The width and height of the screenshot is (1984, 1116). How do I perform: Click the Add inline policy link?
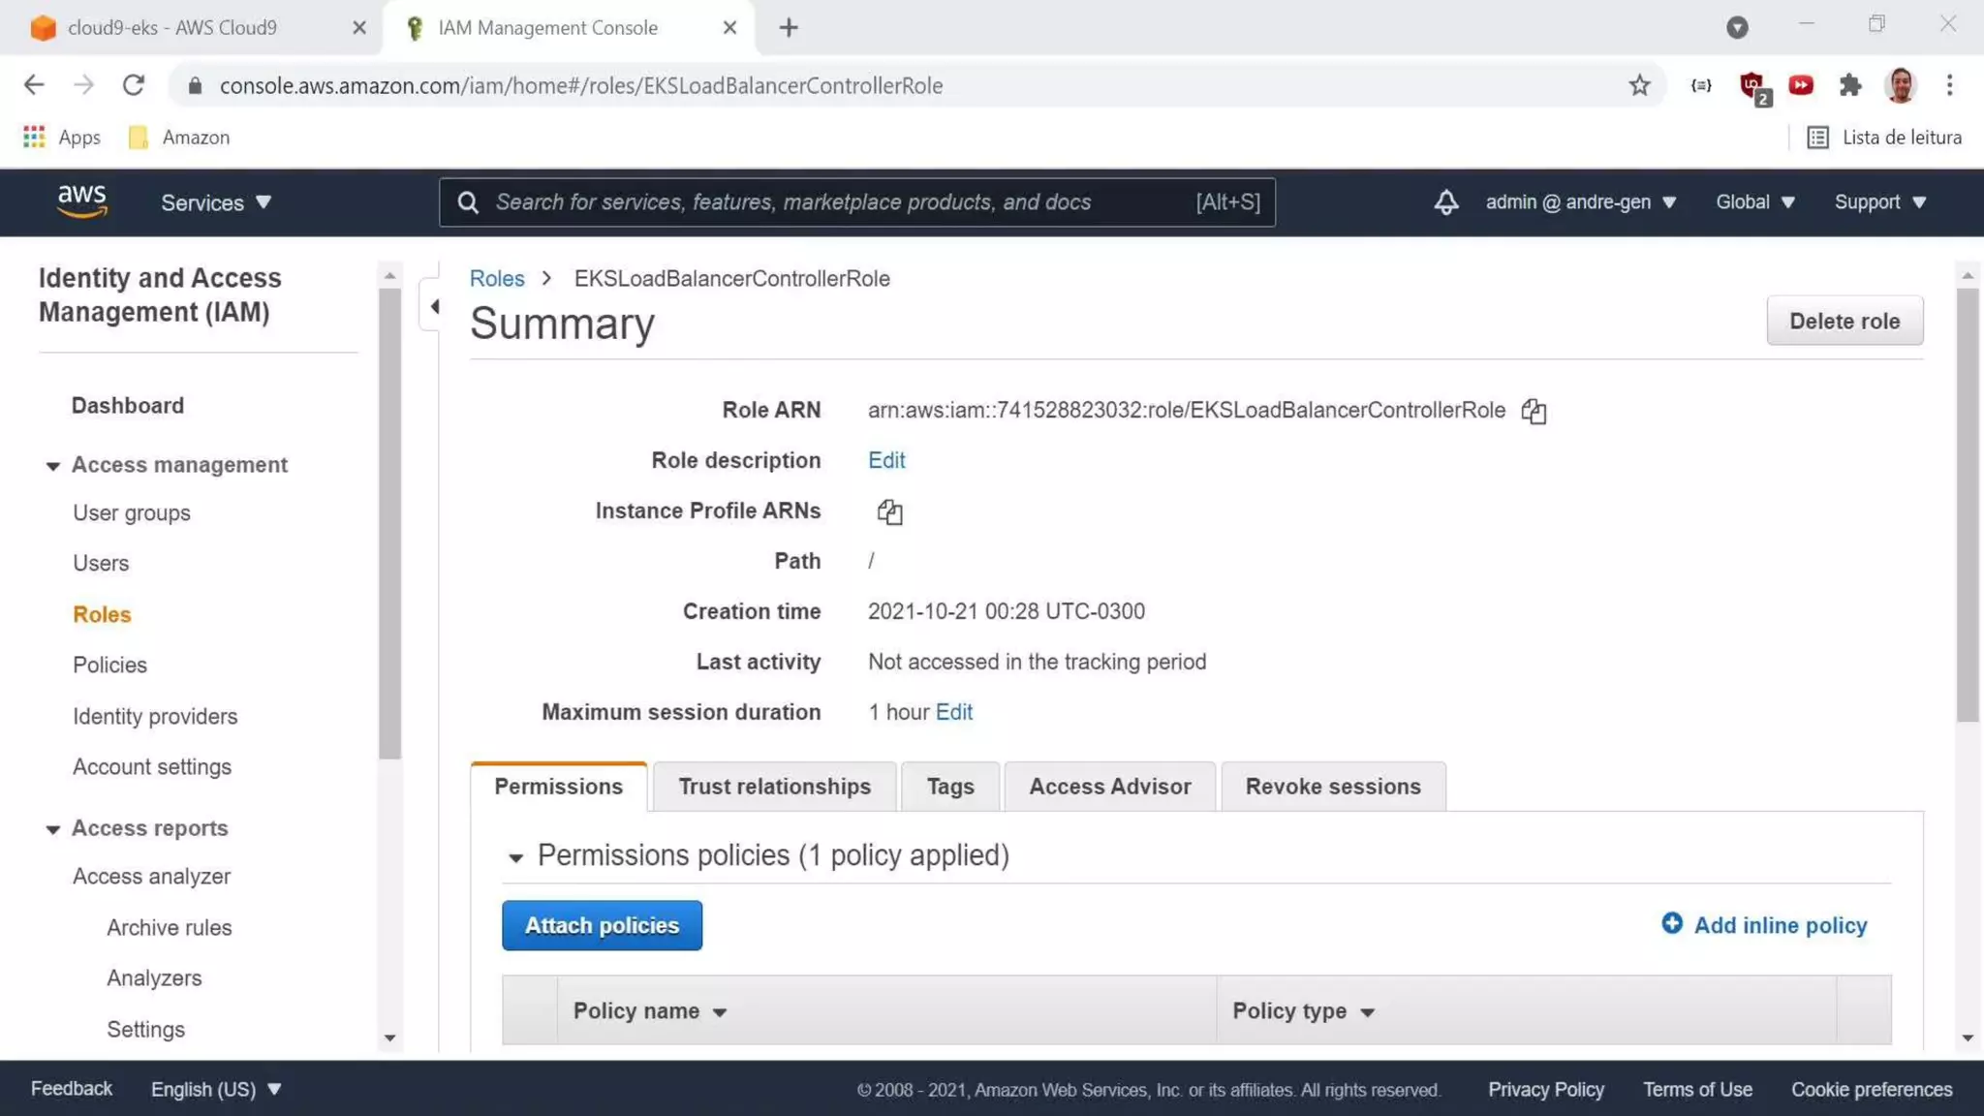(x=1765, y=925)
